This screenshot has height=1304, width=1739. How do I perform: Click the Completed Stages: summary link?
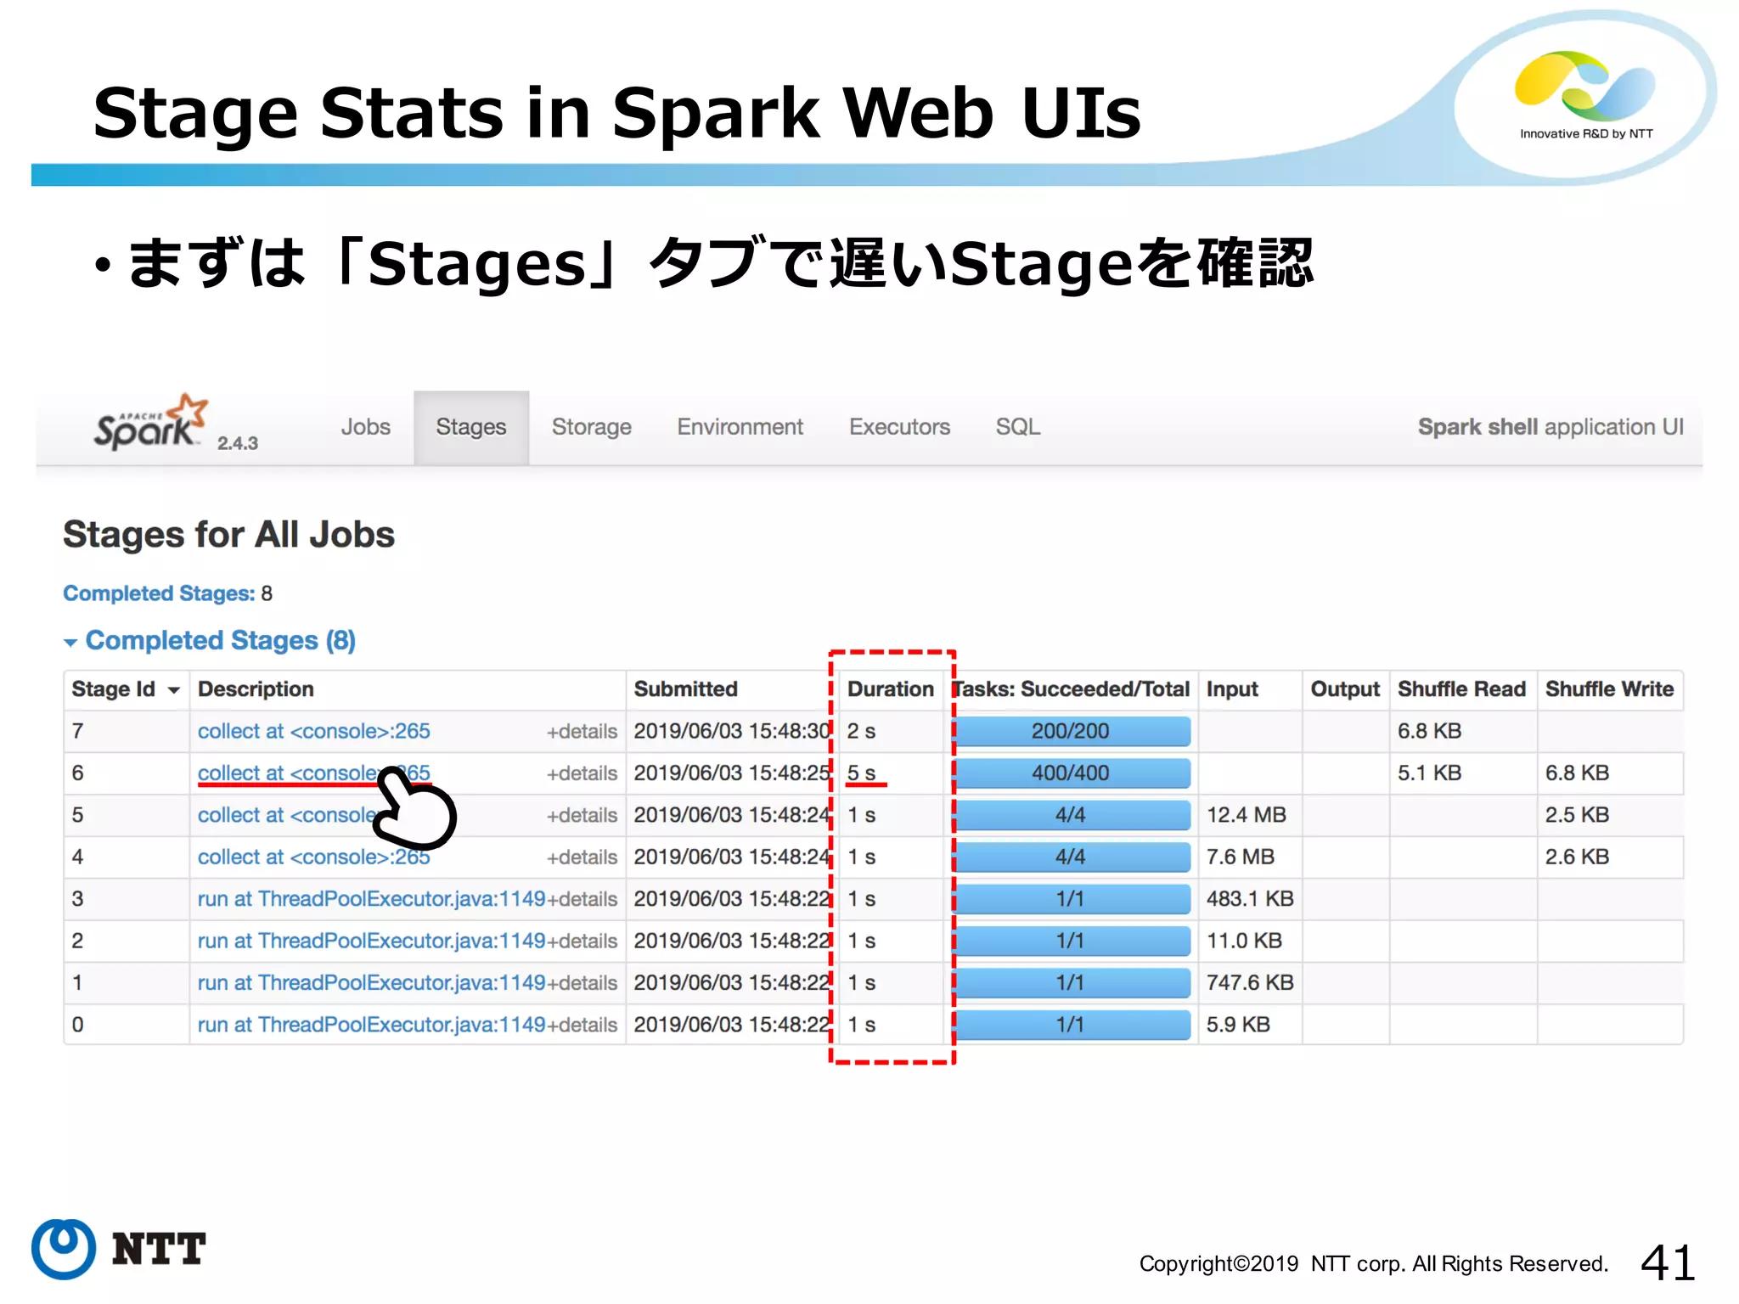[x=159, y=593]
